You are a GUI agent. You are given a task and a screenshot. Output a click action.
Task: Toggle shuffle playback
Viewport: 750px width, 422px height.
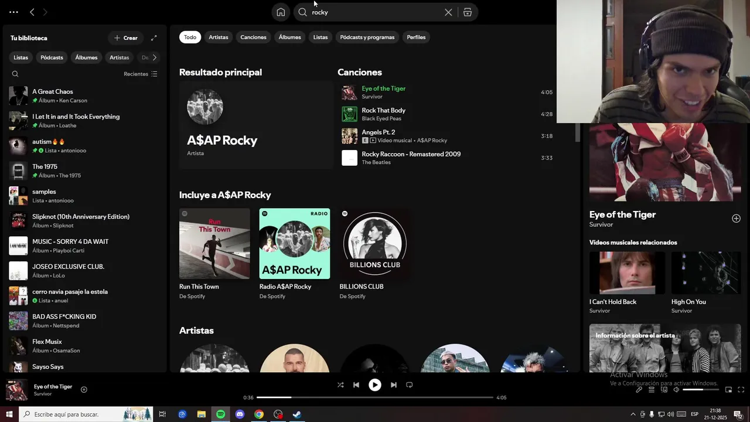pyautogui.click(x=340, y=385)
